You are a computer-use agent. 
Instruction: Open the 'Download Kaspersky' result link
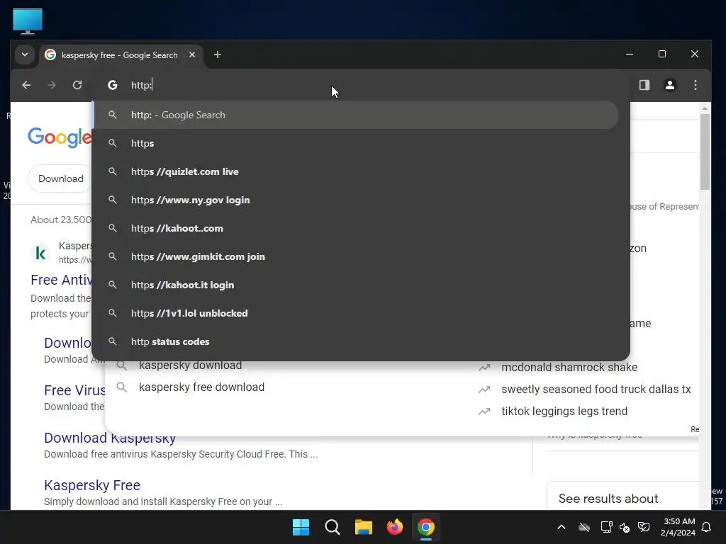point(110,438)
